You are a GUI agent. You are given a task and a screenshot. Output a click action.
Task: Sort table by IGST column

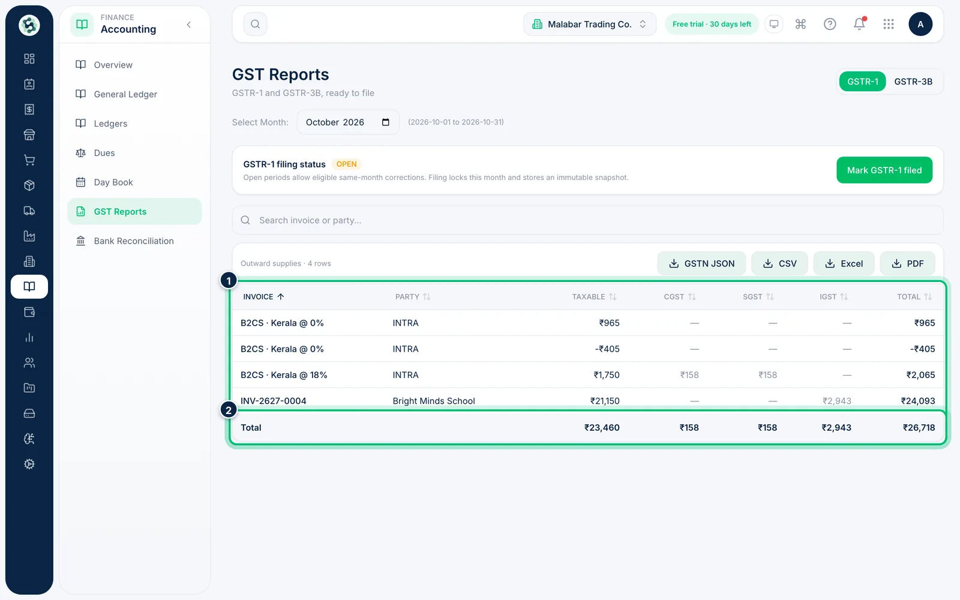click(833, 296)
